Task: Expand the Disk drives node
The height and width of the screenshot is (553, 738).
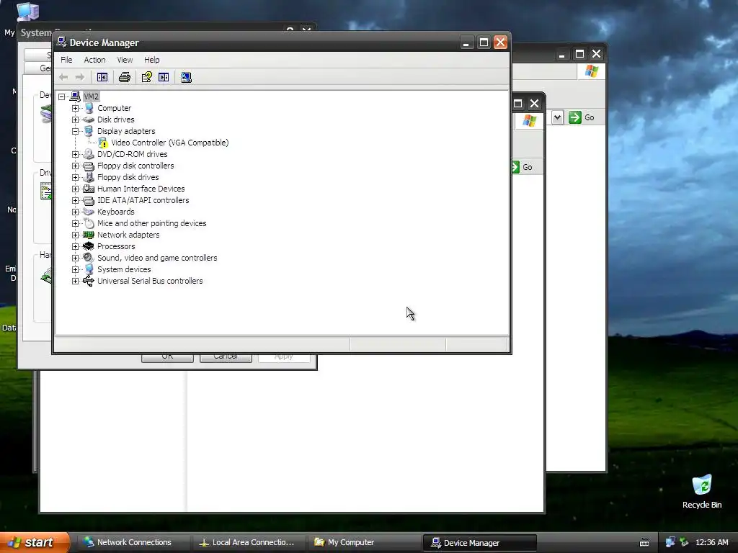Action: coord(75,120)
